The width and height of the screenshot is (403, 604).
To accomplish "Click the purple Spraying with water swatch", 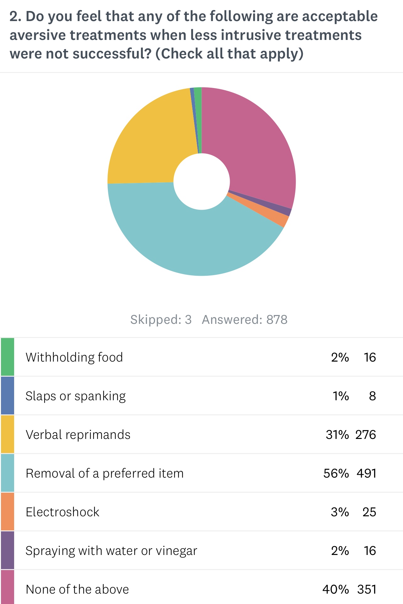I will pyautogui.click(x=8, y=550).
